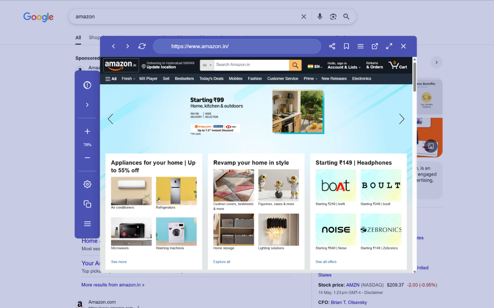Open Account & Lists dropdown
Image resolution: width=494 pixels, height=308 pixels.
pyautogui.click(x=344, y=65)
